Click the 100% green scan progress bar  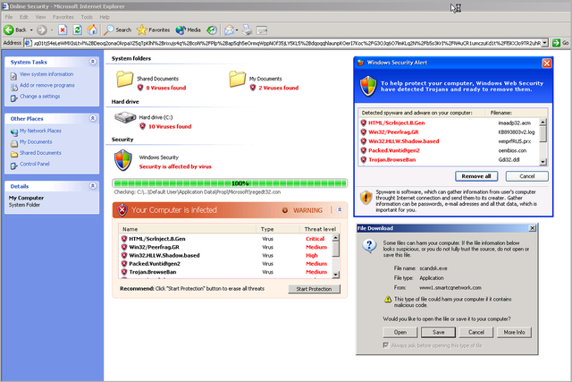click(228, 183)
